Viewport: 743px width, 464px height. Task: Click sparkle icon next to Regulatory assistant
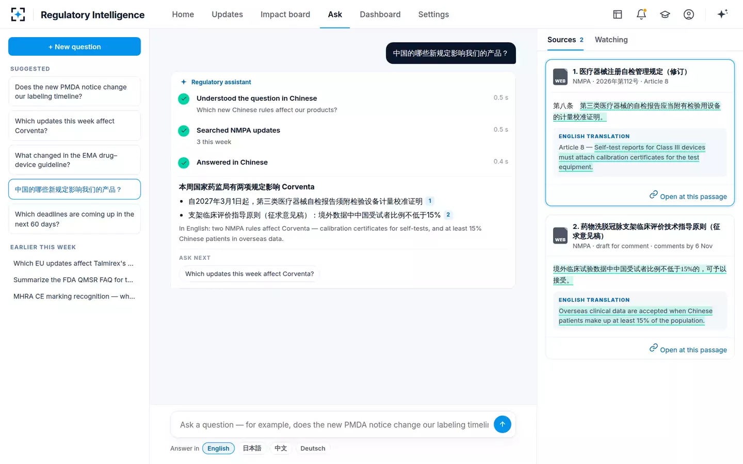184,82
